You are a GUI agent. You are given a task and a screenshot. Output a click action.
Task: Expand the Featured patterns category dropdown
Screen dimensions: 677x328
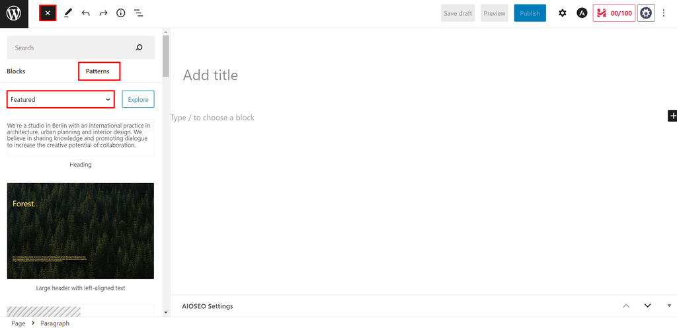click(61, 99)
